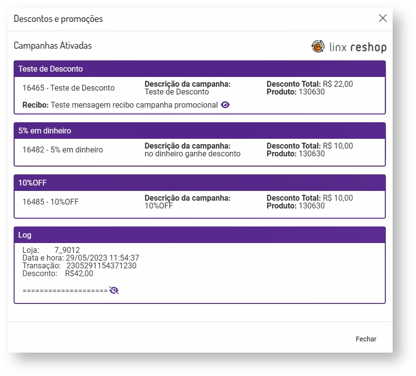This screenshot has width=416, height=376.
Task: Click the Data e hora log line
Action: click(x=81, y=258)
